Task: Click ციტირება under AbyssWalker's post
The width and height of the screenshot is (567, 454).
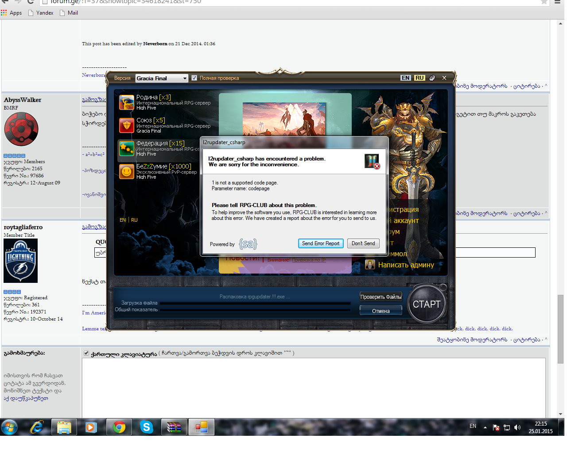Action: click(x=527, y=213)
